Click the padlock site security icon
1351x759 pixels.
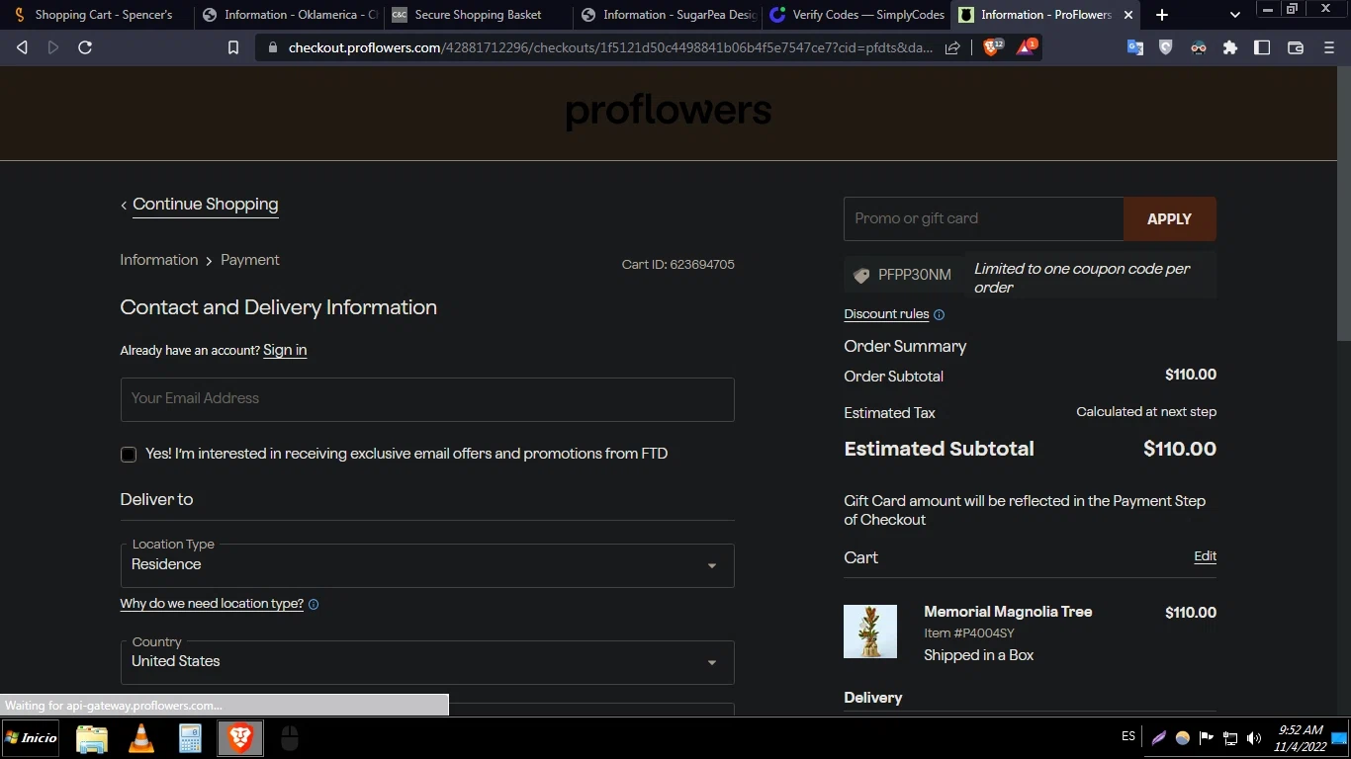click(x=273, y=47)
